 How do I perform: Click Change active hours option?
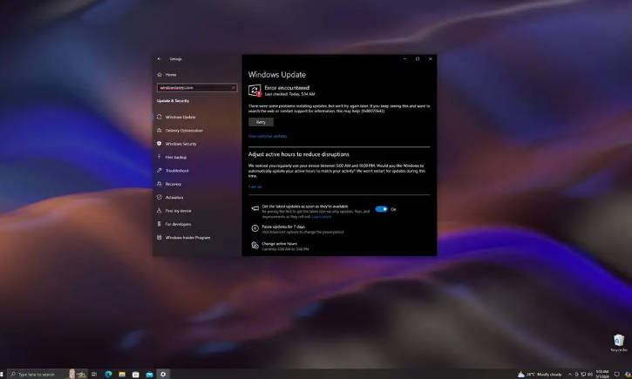coord(279,244)
